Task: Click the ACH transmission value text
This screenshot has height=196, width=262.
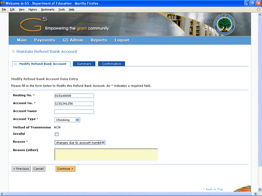Action: 57,127
